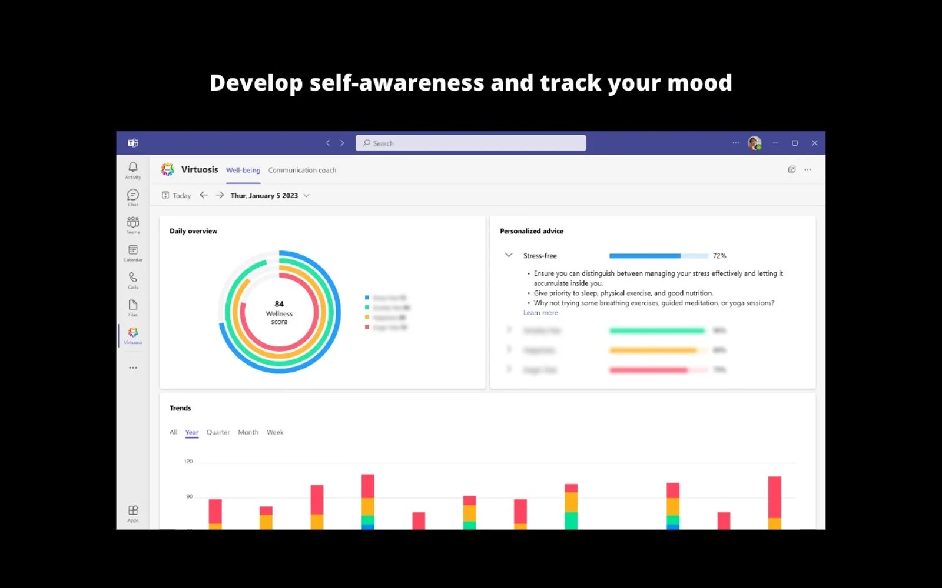Go to the previous day arrow
The image size is (942, 588).
click(204, 195)
